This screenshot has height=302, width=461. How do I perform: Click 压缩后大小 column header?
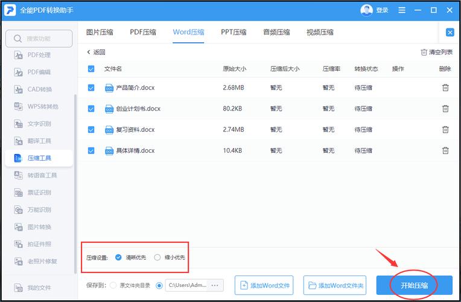[x=285, y=69]
